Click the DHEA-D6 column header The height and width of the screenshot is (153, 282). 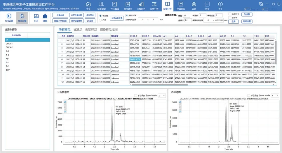(x=157, y=36)
